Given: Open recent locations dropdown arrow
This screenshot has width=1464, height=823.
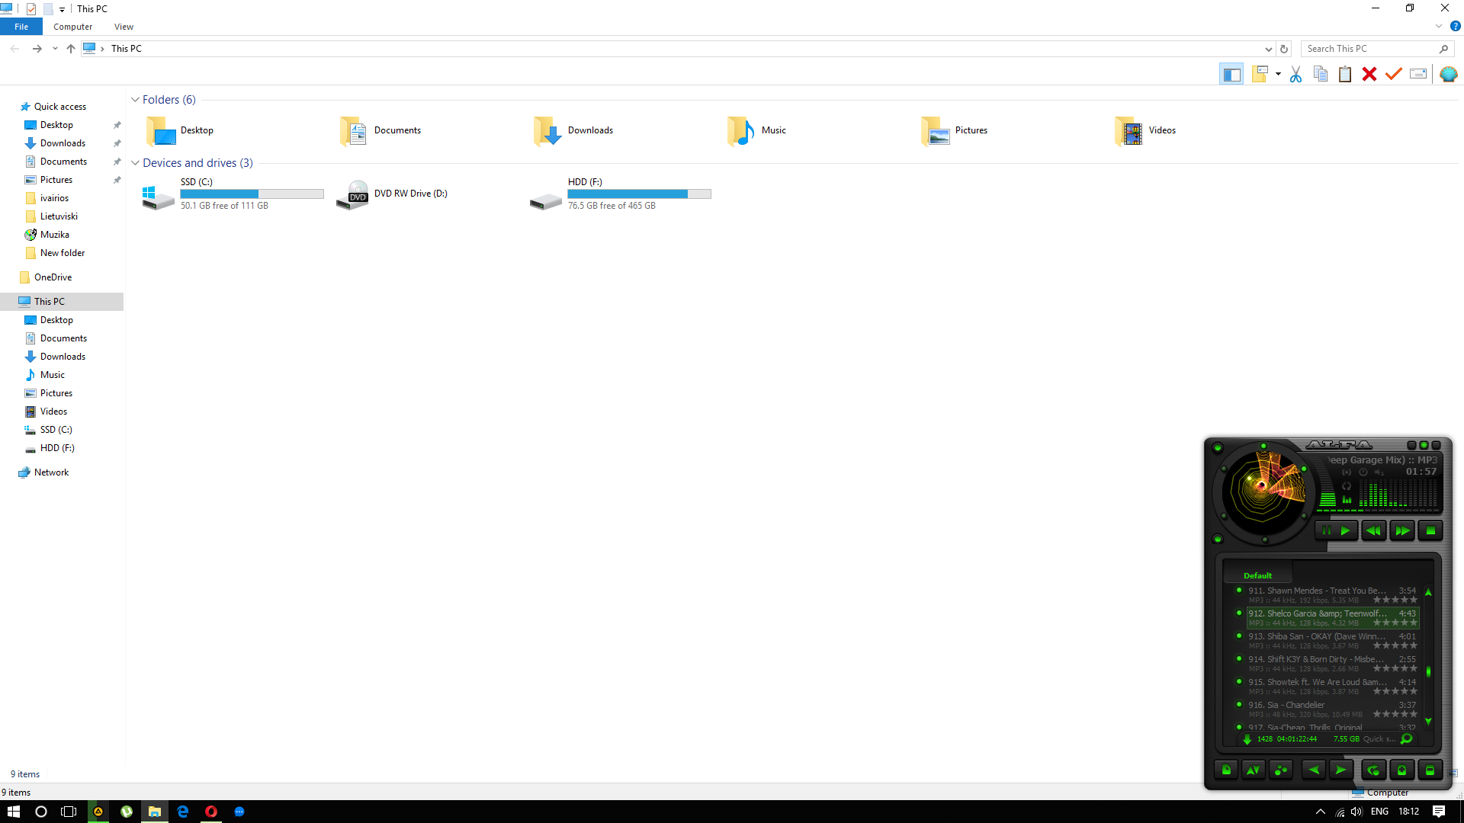Looking at the screenshot, I should [x=55, y=49].
